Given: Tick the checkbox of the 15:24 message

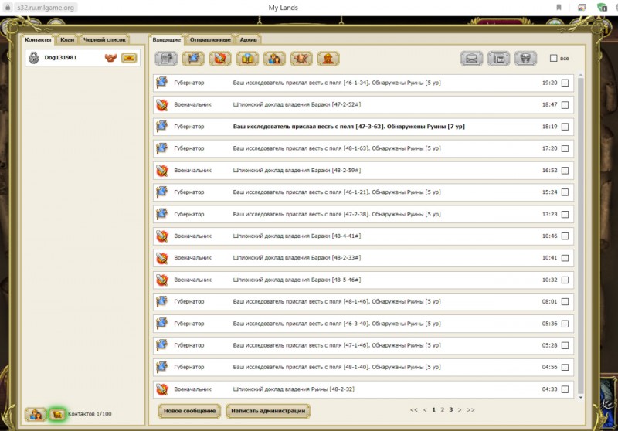Looking at the screenshot, I should click(x=565, y=192).
